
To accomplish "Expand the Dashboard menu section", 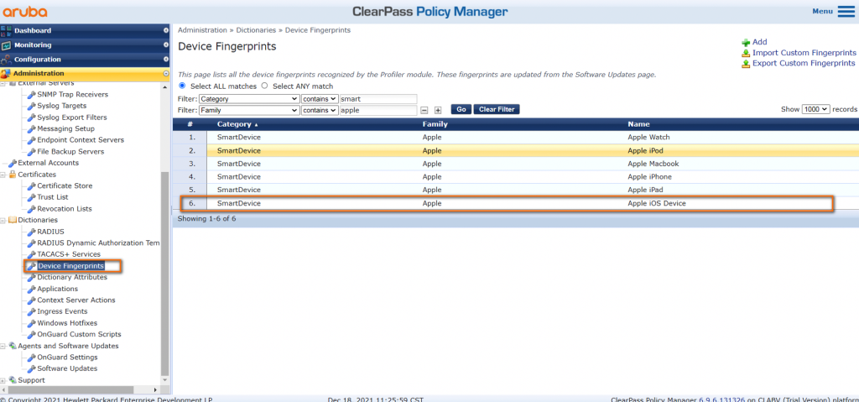I will (x=166, y=31).
